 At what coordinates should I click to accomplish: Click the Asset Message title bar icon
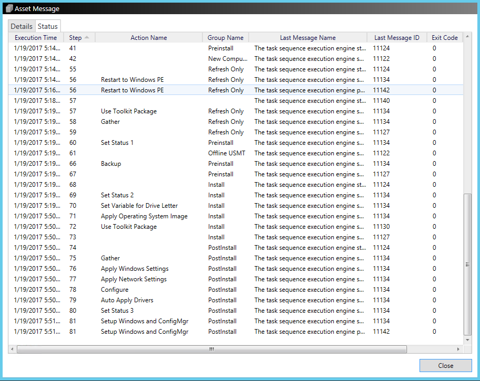tap(9, 8)
